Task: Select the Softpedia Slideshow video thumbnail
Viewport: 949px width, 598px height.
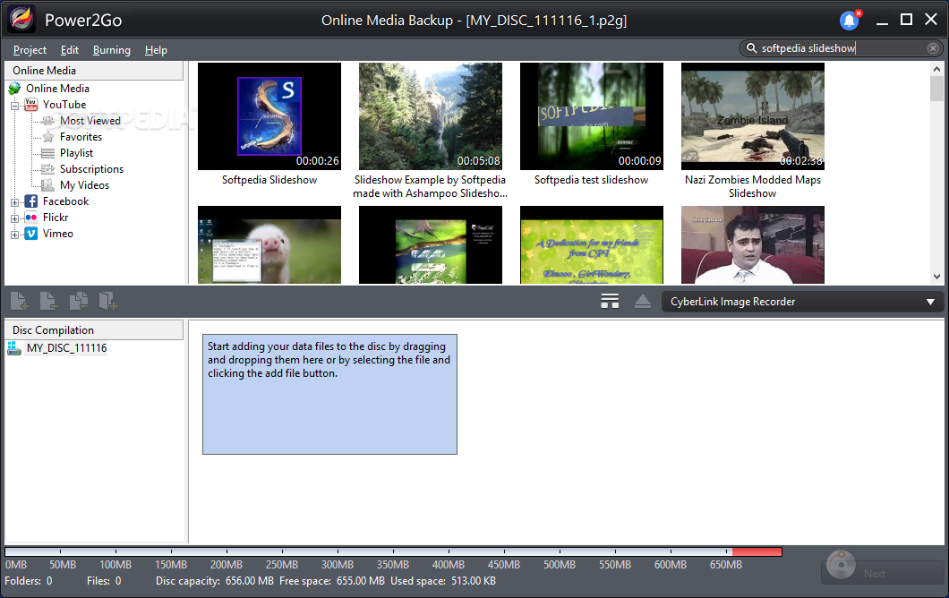Action: click(x=269, y=116)
